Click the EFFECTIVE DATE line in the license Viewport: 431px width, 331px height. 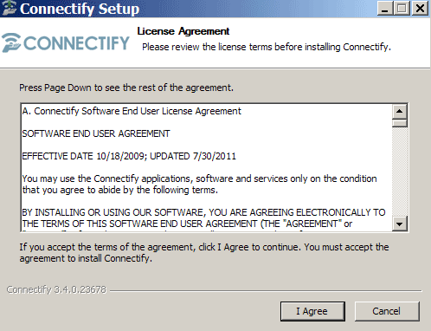tap(129, 156)
